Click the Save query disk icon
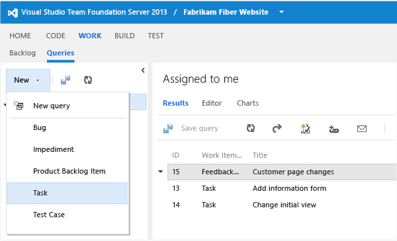Image resolution: width=397 pixels, height=241 pixels. click(168, 129)
